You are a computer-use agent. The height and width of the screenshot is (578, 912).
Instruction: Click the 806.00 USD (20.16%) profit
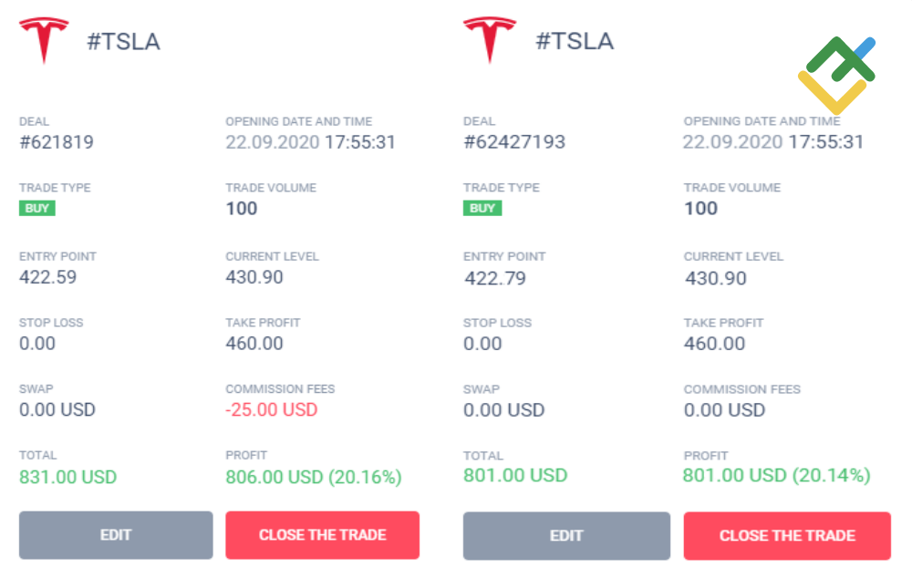click(314, 476)
